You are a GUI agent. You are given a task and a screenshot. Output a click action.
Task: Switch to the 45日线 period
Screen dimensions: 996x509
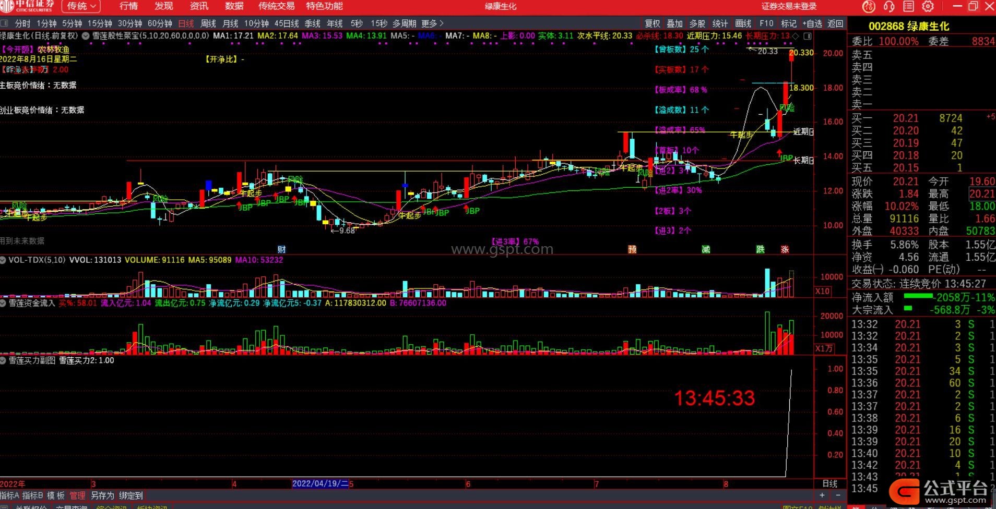[287, 23]
